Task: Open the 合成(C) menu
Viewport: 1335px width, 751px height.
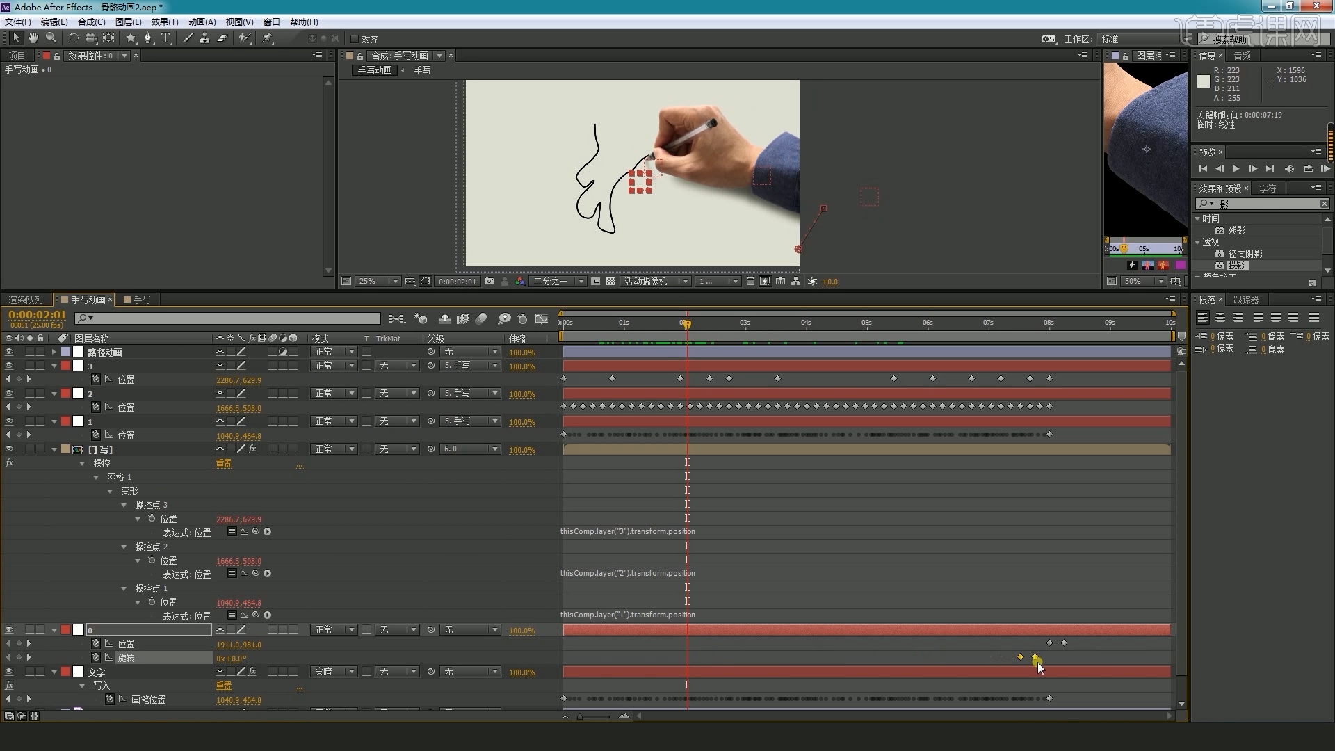Action: point(92,22)
